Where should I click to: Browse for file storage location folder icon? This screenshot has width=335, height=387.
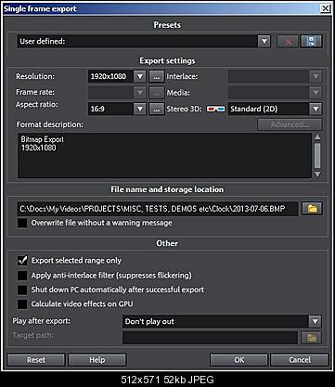pos(312,209)
